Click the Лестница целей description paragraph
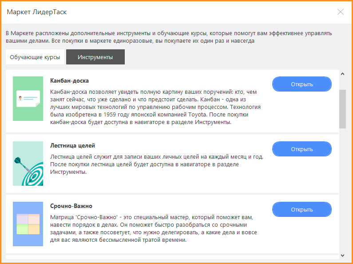Viewport: 353px width, 264px height. (157, 164)
